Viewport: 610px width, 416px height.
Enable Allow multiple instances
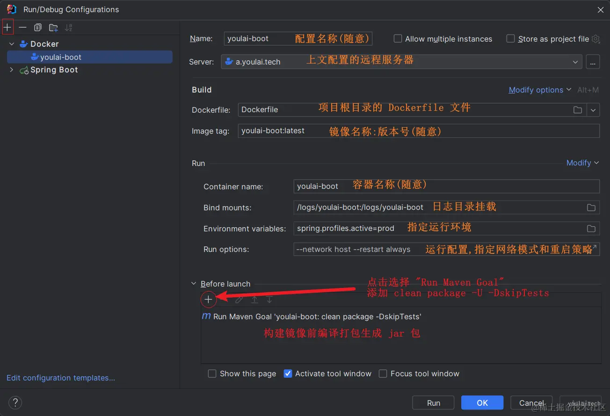(x=397, y=39)
